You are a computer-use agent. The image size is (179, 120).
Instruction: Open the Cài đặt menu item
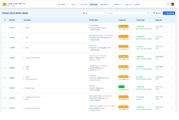coord(136,4)
